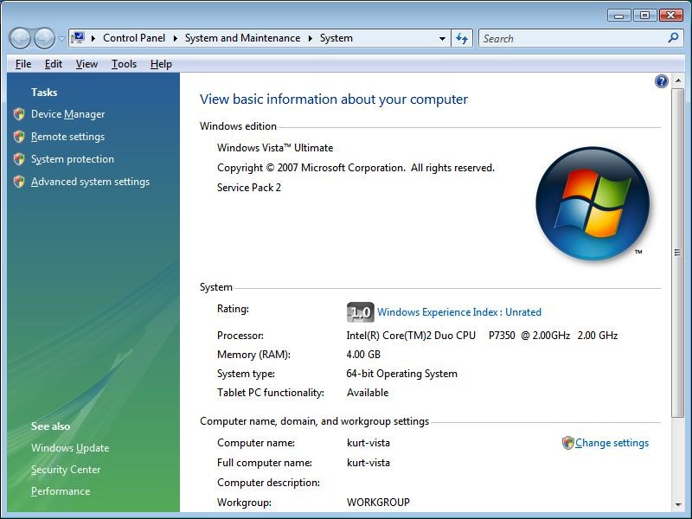Click the vertical scrollbar thumb
The width and height of the screenshot is (692, 519).
678,253
